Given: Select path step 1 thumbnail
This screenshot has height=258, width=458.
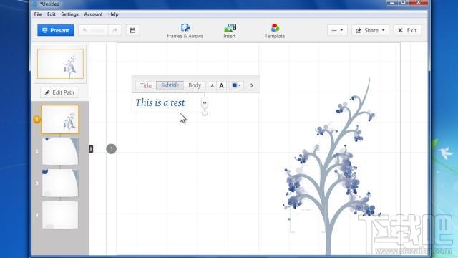Looking at the screenshot, I should 60,120.
